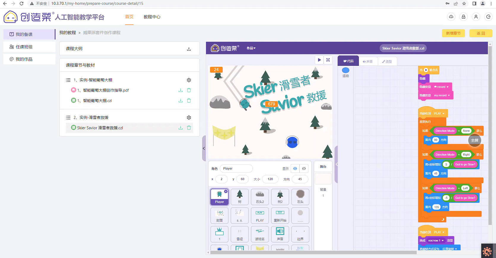Click the lock icon in top header
The height and width of the screenshot is (258, 496).
(x=463, y=17)
